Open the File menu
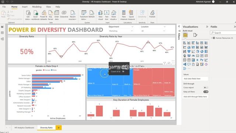The image size is (236, 133). [4, 7]
